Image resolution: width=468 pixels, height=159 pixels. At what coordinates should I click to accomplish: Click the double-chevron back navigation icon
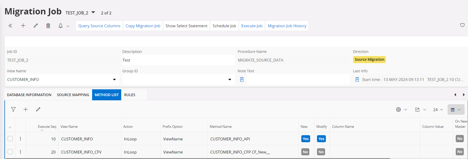[10, 26]
